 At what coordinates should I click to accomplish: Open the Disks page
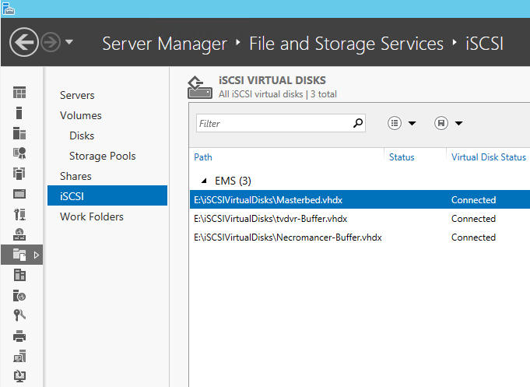[x=82, y=135]
